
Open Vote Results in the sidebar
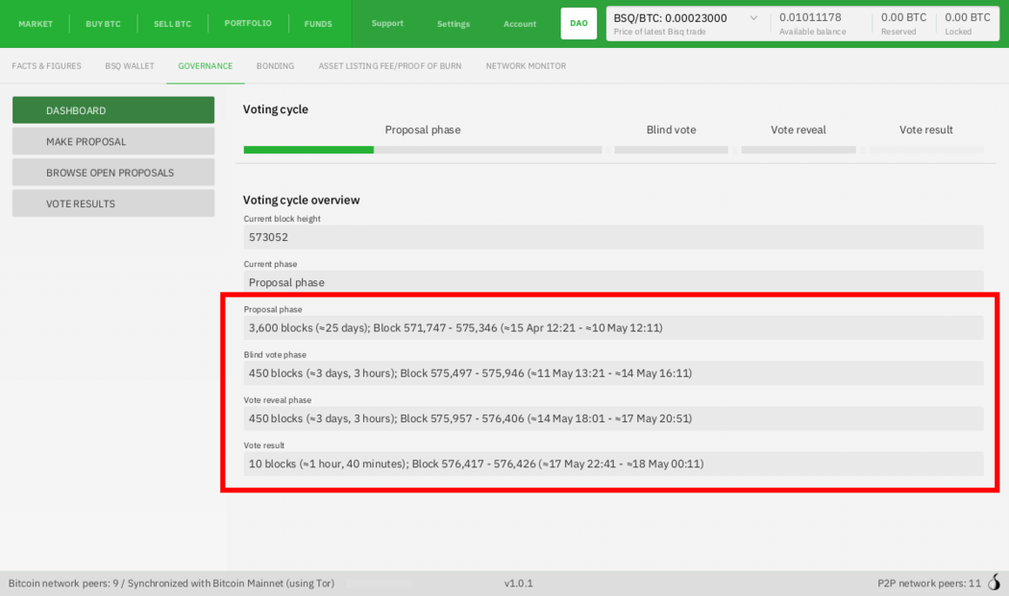(113, 203)
